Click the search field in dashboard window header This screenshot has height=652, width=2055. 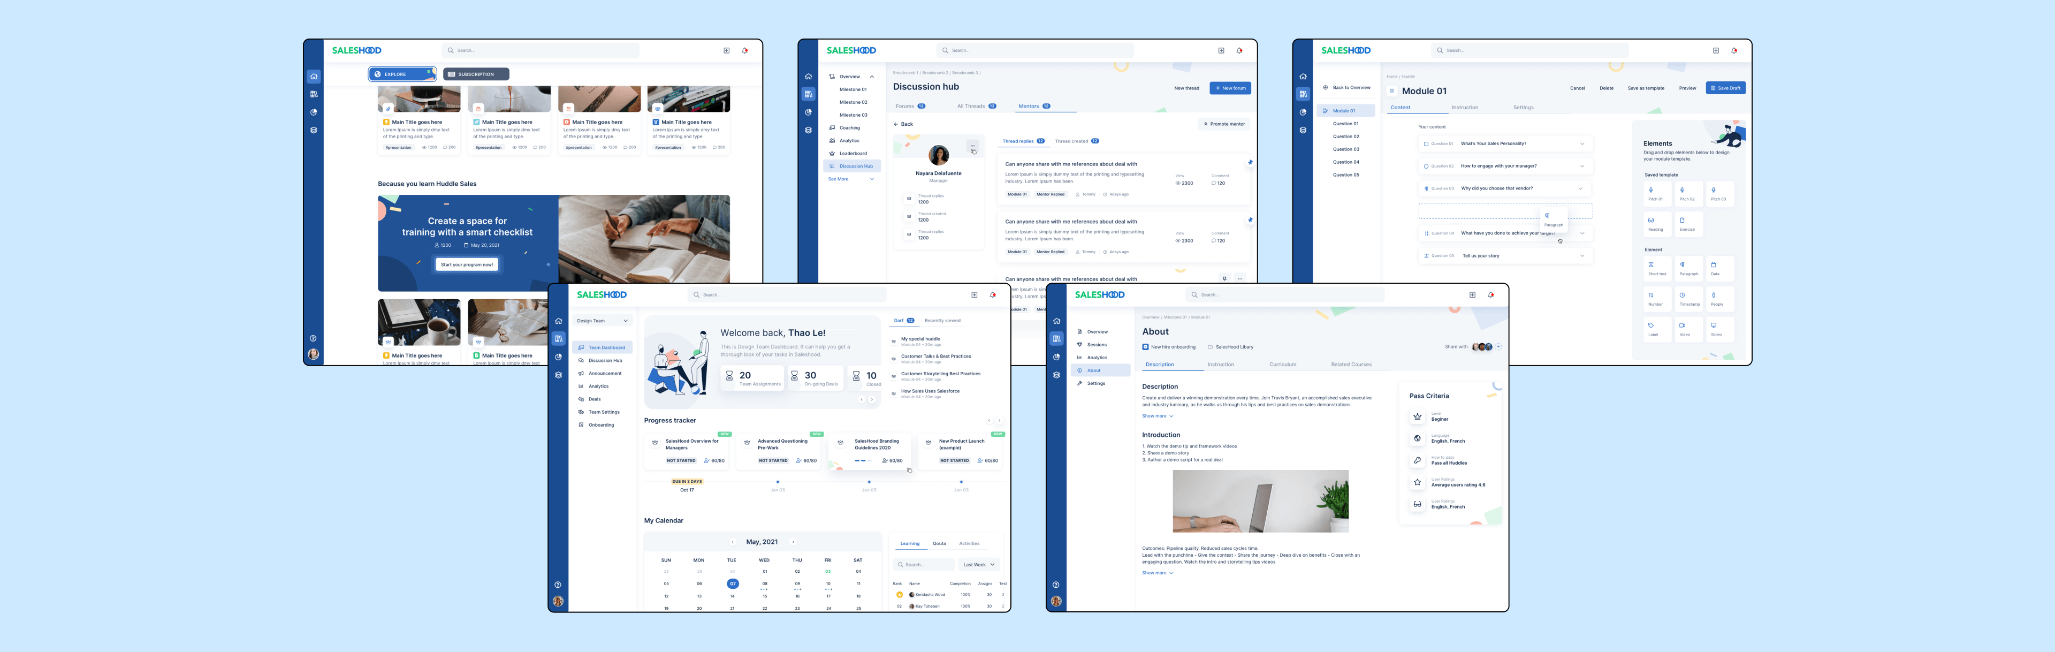pyautogui.click(x=787, y=294)
